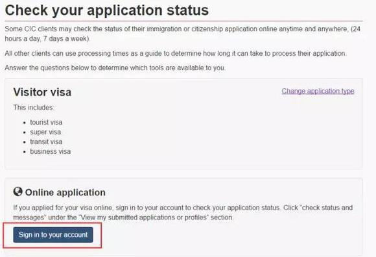Image resolution: width=376 pixels, height=257 pixels.
Task: Select the tourist visa list item
Action: click(46, 122)
